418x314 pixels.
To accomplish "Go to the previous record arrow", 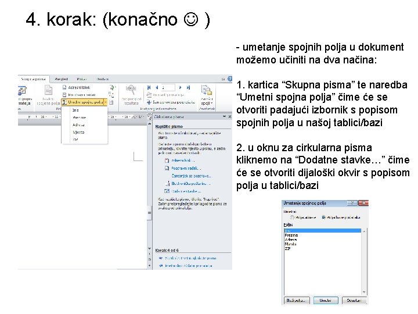I will 157,87.
